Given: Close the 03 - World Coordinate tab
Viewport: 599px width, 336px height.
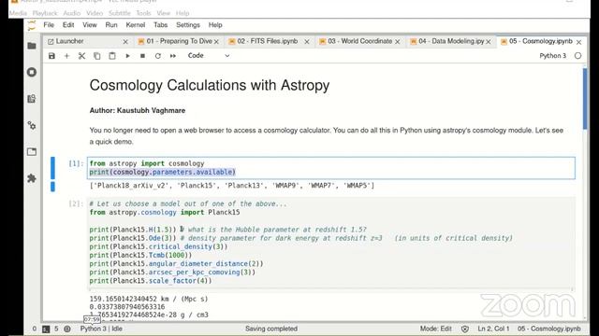Looking at the screenshot, I should click(397, 42).
